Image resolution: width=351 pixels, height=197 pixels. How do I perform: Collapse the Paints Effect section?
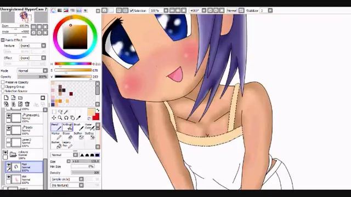tap(3, 40)
